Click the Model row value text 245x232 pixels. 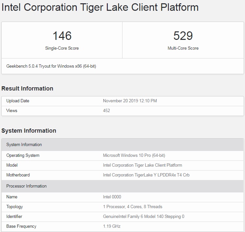tap(142, 165)
